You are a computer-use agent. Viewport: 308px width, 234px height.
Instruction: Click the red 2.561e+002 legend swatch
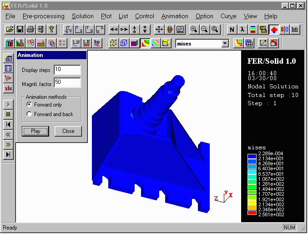coord(252,213)
